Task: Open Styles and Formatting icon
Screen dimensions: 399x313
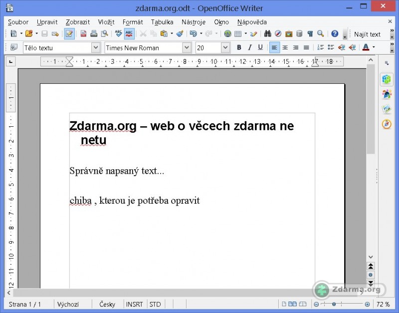Action: click(14, 47)
